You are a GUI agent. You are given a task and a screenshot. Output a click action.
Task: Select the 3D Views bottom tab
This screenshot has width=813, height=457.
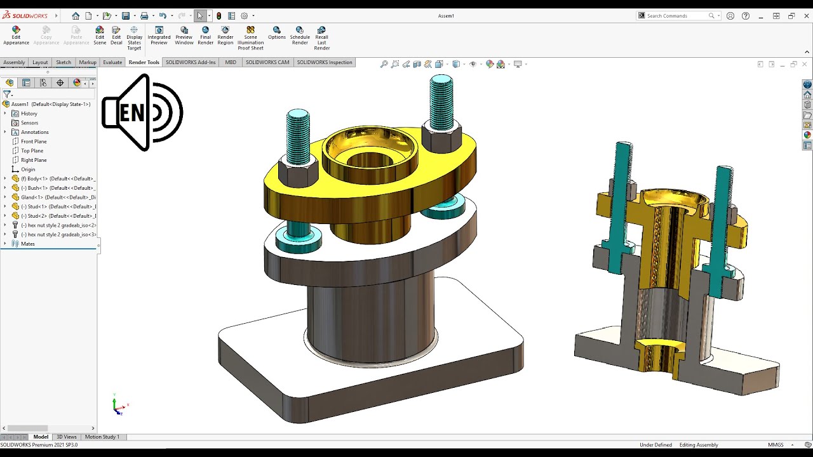coord(66,437)
